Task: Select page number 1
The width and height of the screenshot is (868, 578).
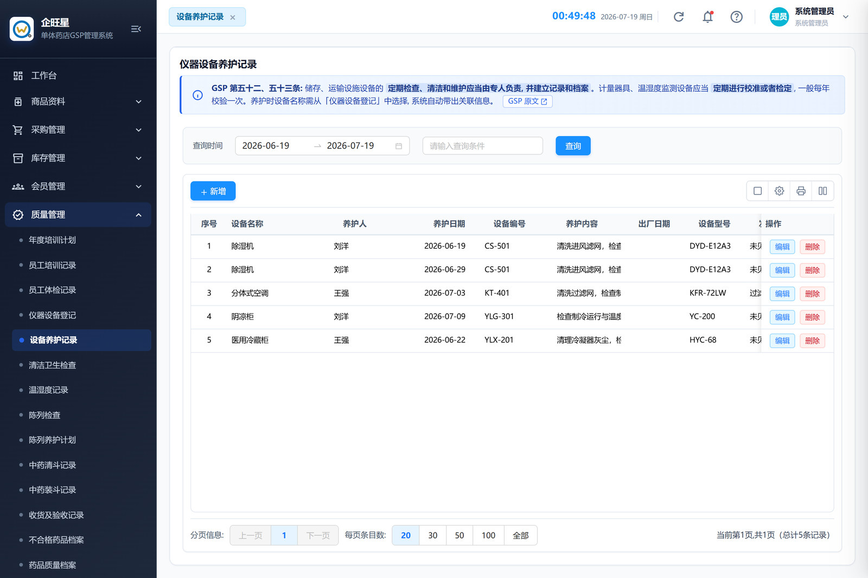Action: coord(284,535)
